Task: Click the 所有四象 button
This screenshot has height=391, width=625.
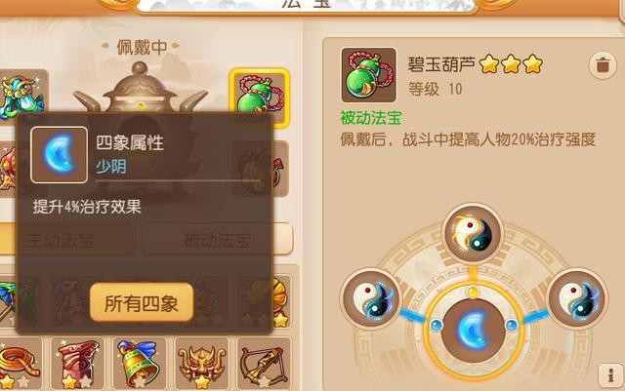Action: tap(142, 302)
